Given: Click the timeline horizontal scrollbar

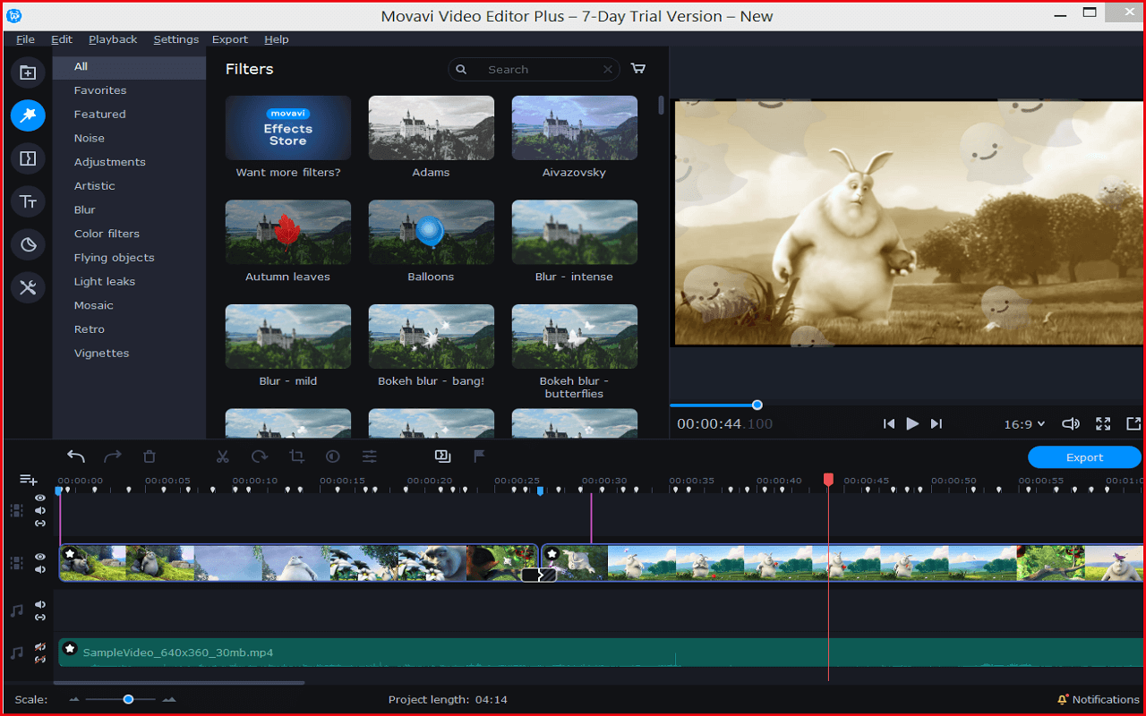Looking at the screenshot, I should pos(179,683).
